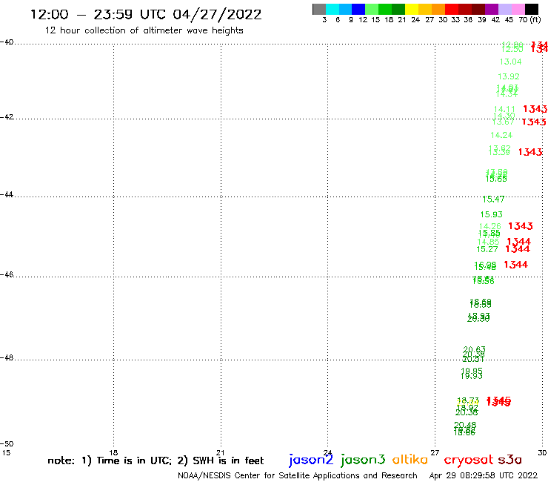Click the wave height value '13.04'
The image size is (548, 482).
click(x=511, y=62)
